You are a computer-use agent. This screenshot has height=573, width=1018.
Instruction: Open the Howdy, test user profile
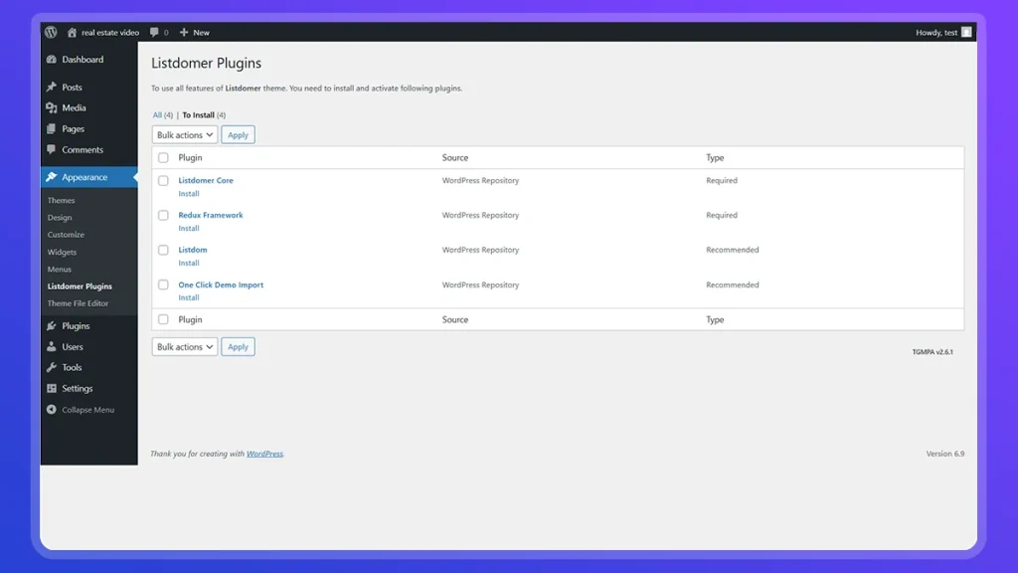click(x=937, y=31)
